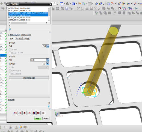Expand the 刀轨 全部 dropdown
Viewport: 142px width, 132px height.
40,60
